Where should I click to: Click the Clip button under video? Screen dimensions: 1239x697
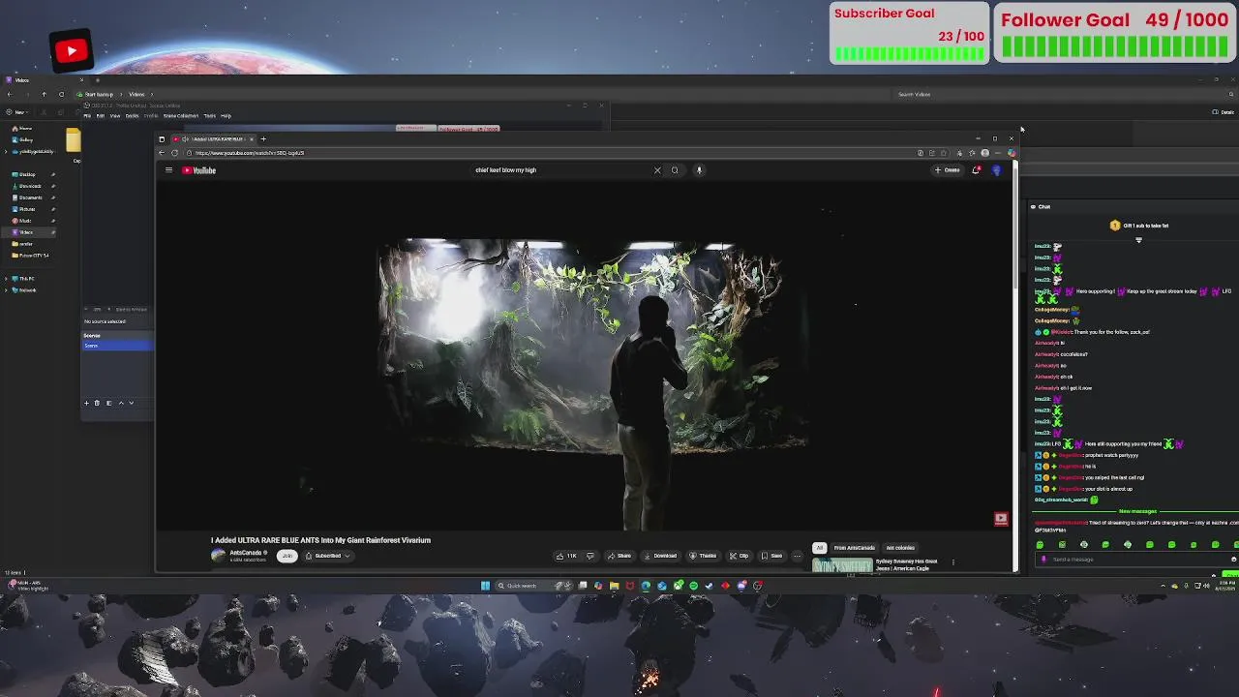740,556
